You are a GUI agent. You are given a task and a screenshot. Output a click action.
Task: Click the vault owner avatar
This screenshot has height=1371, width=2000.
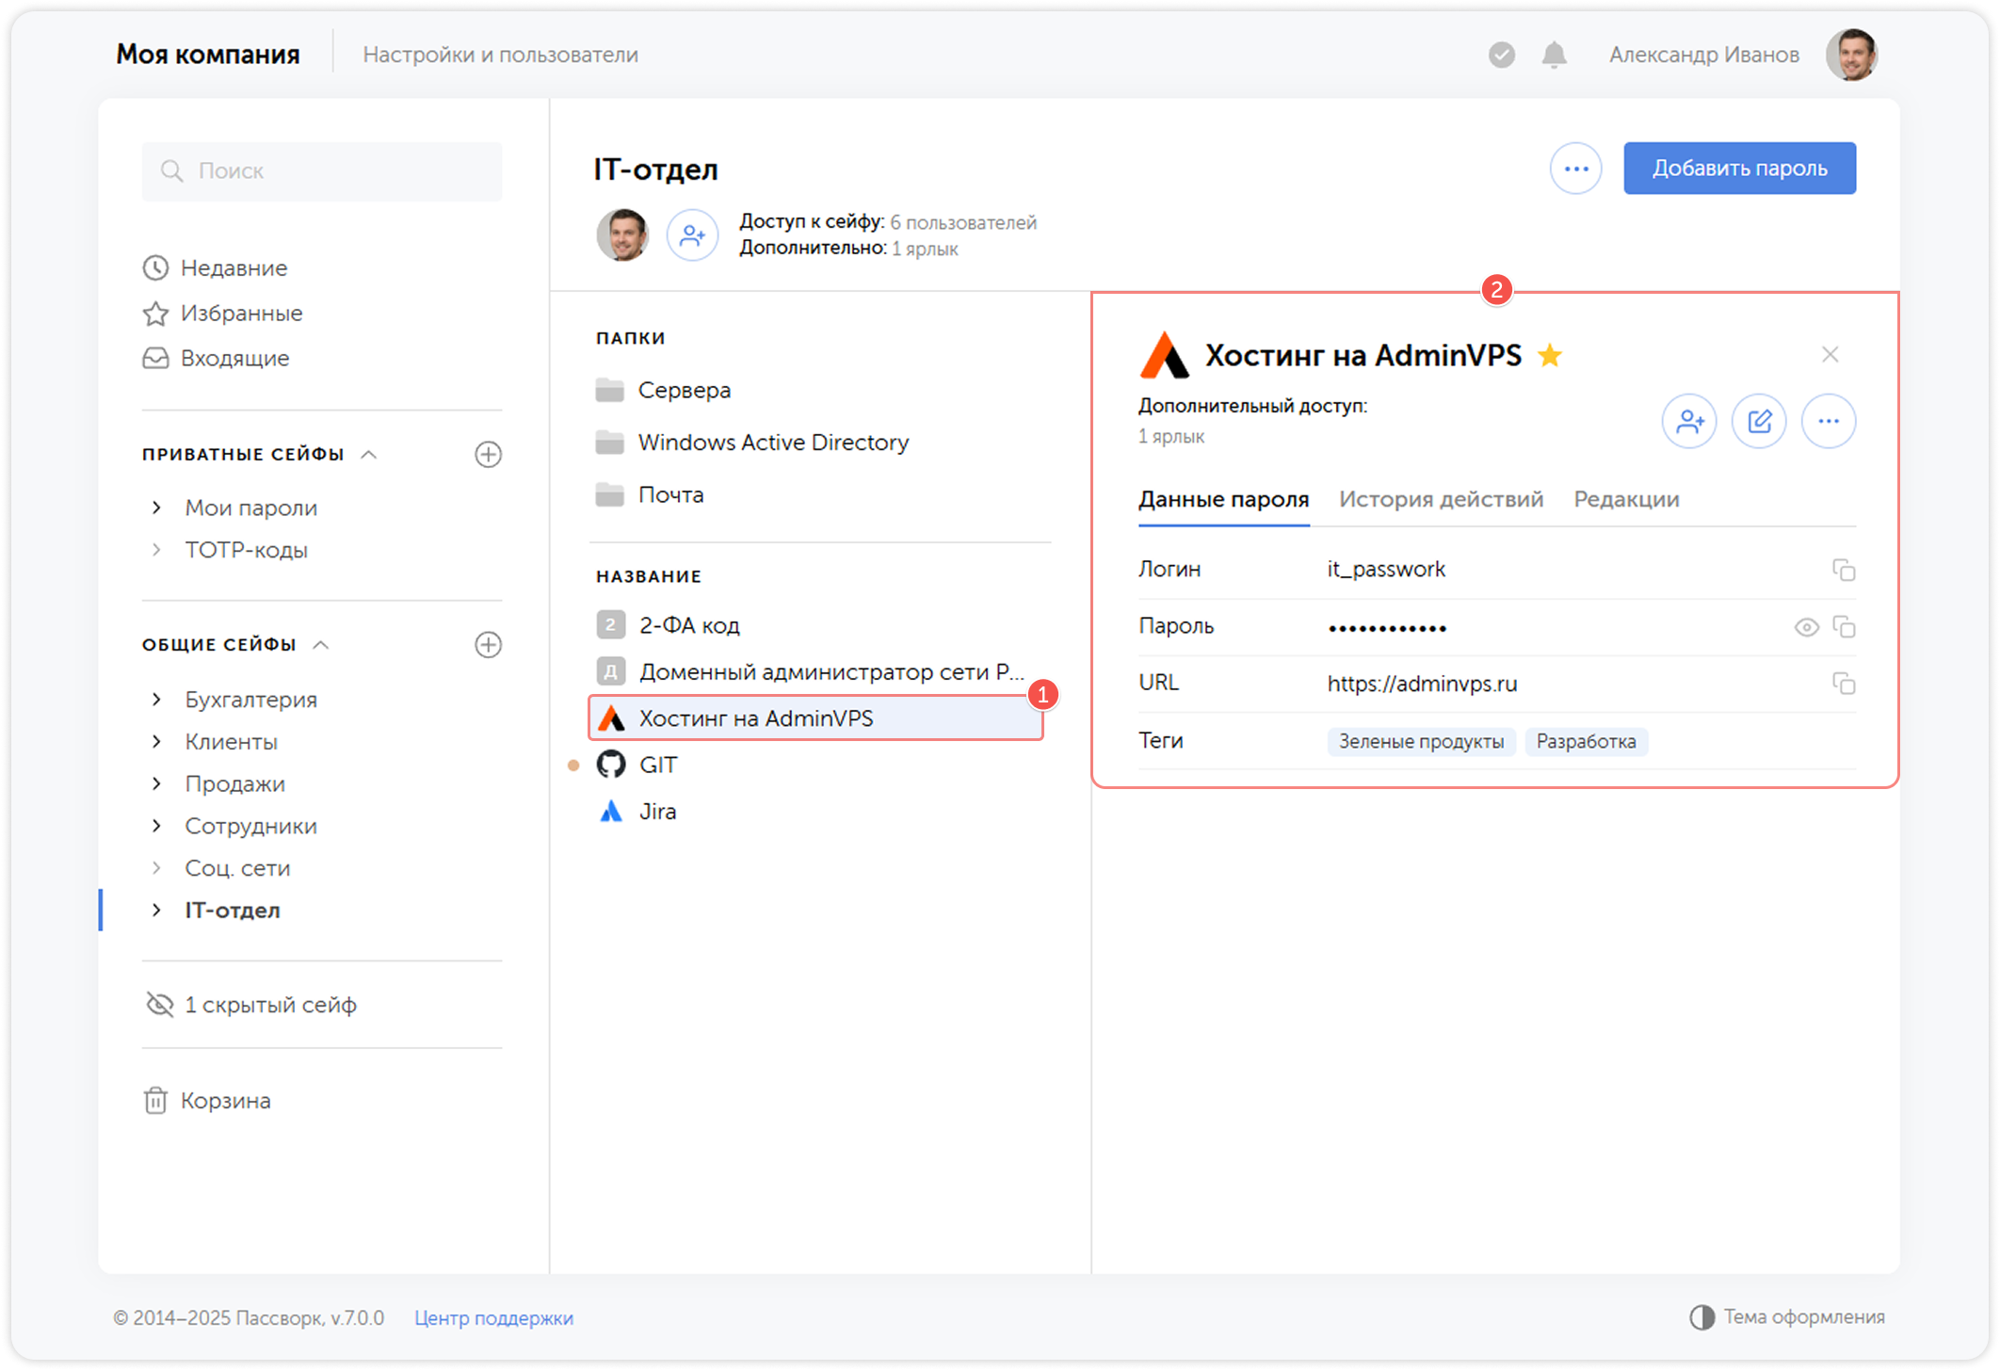(x=622, y=235)
